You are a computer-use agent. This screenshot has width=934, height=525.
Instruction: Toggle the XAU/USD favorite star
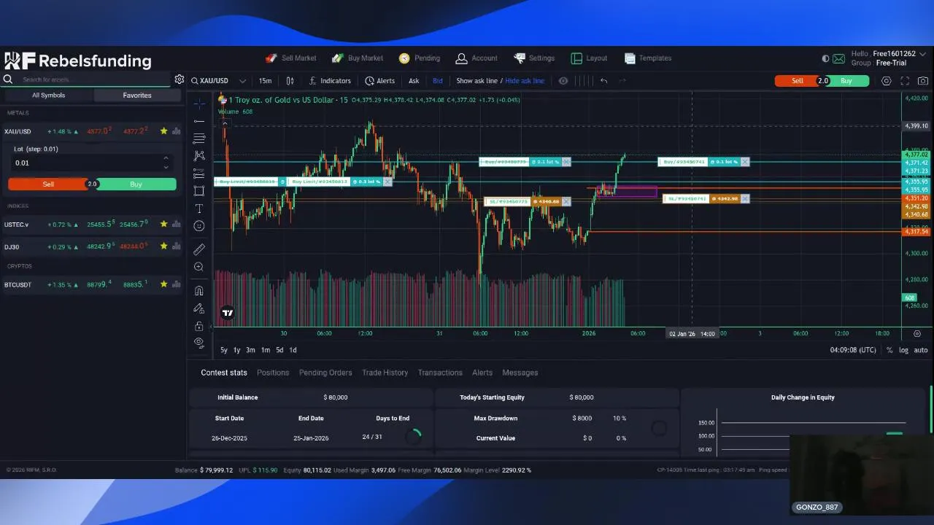point(164,131)
